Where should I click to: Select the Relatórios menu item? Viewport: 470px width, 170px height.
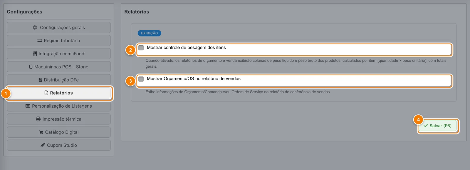(x=59, y=93)
